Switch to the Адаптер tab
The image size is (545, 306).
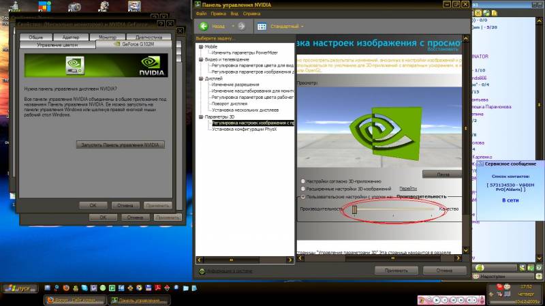71,37
